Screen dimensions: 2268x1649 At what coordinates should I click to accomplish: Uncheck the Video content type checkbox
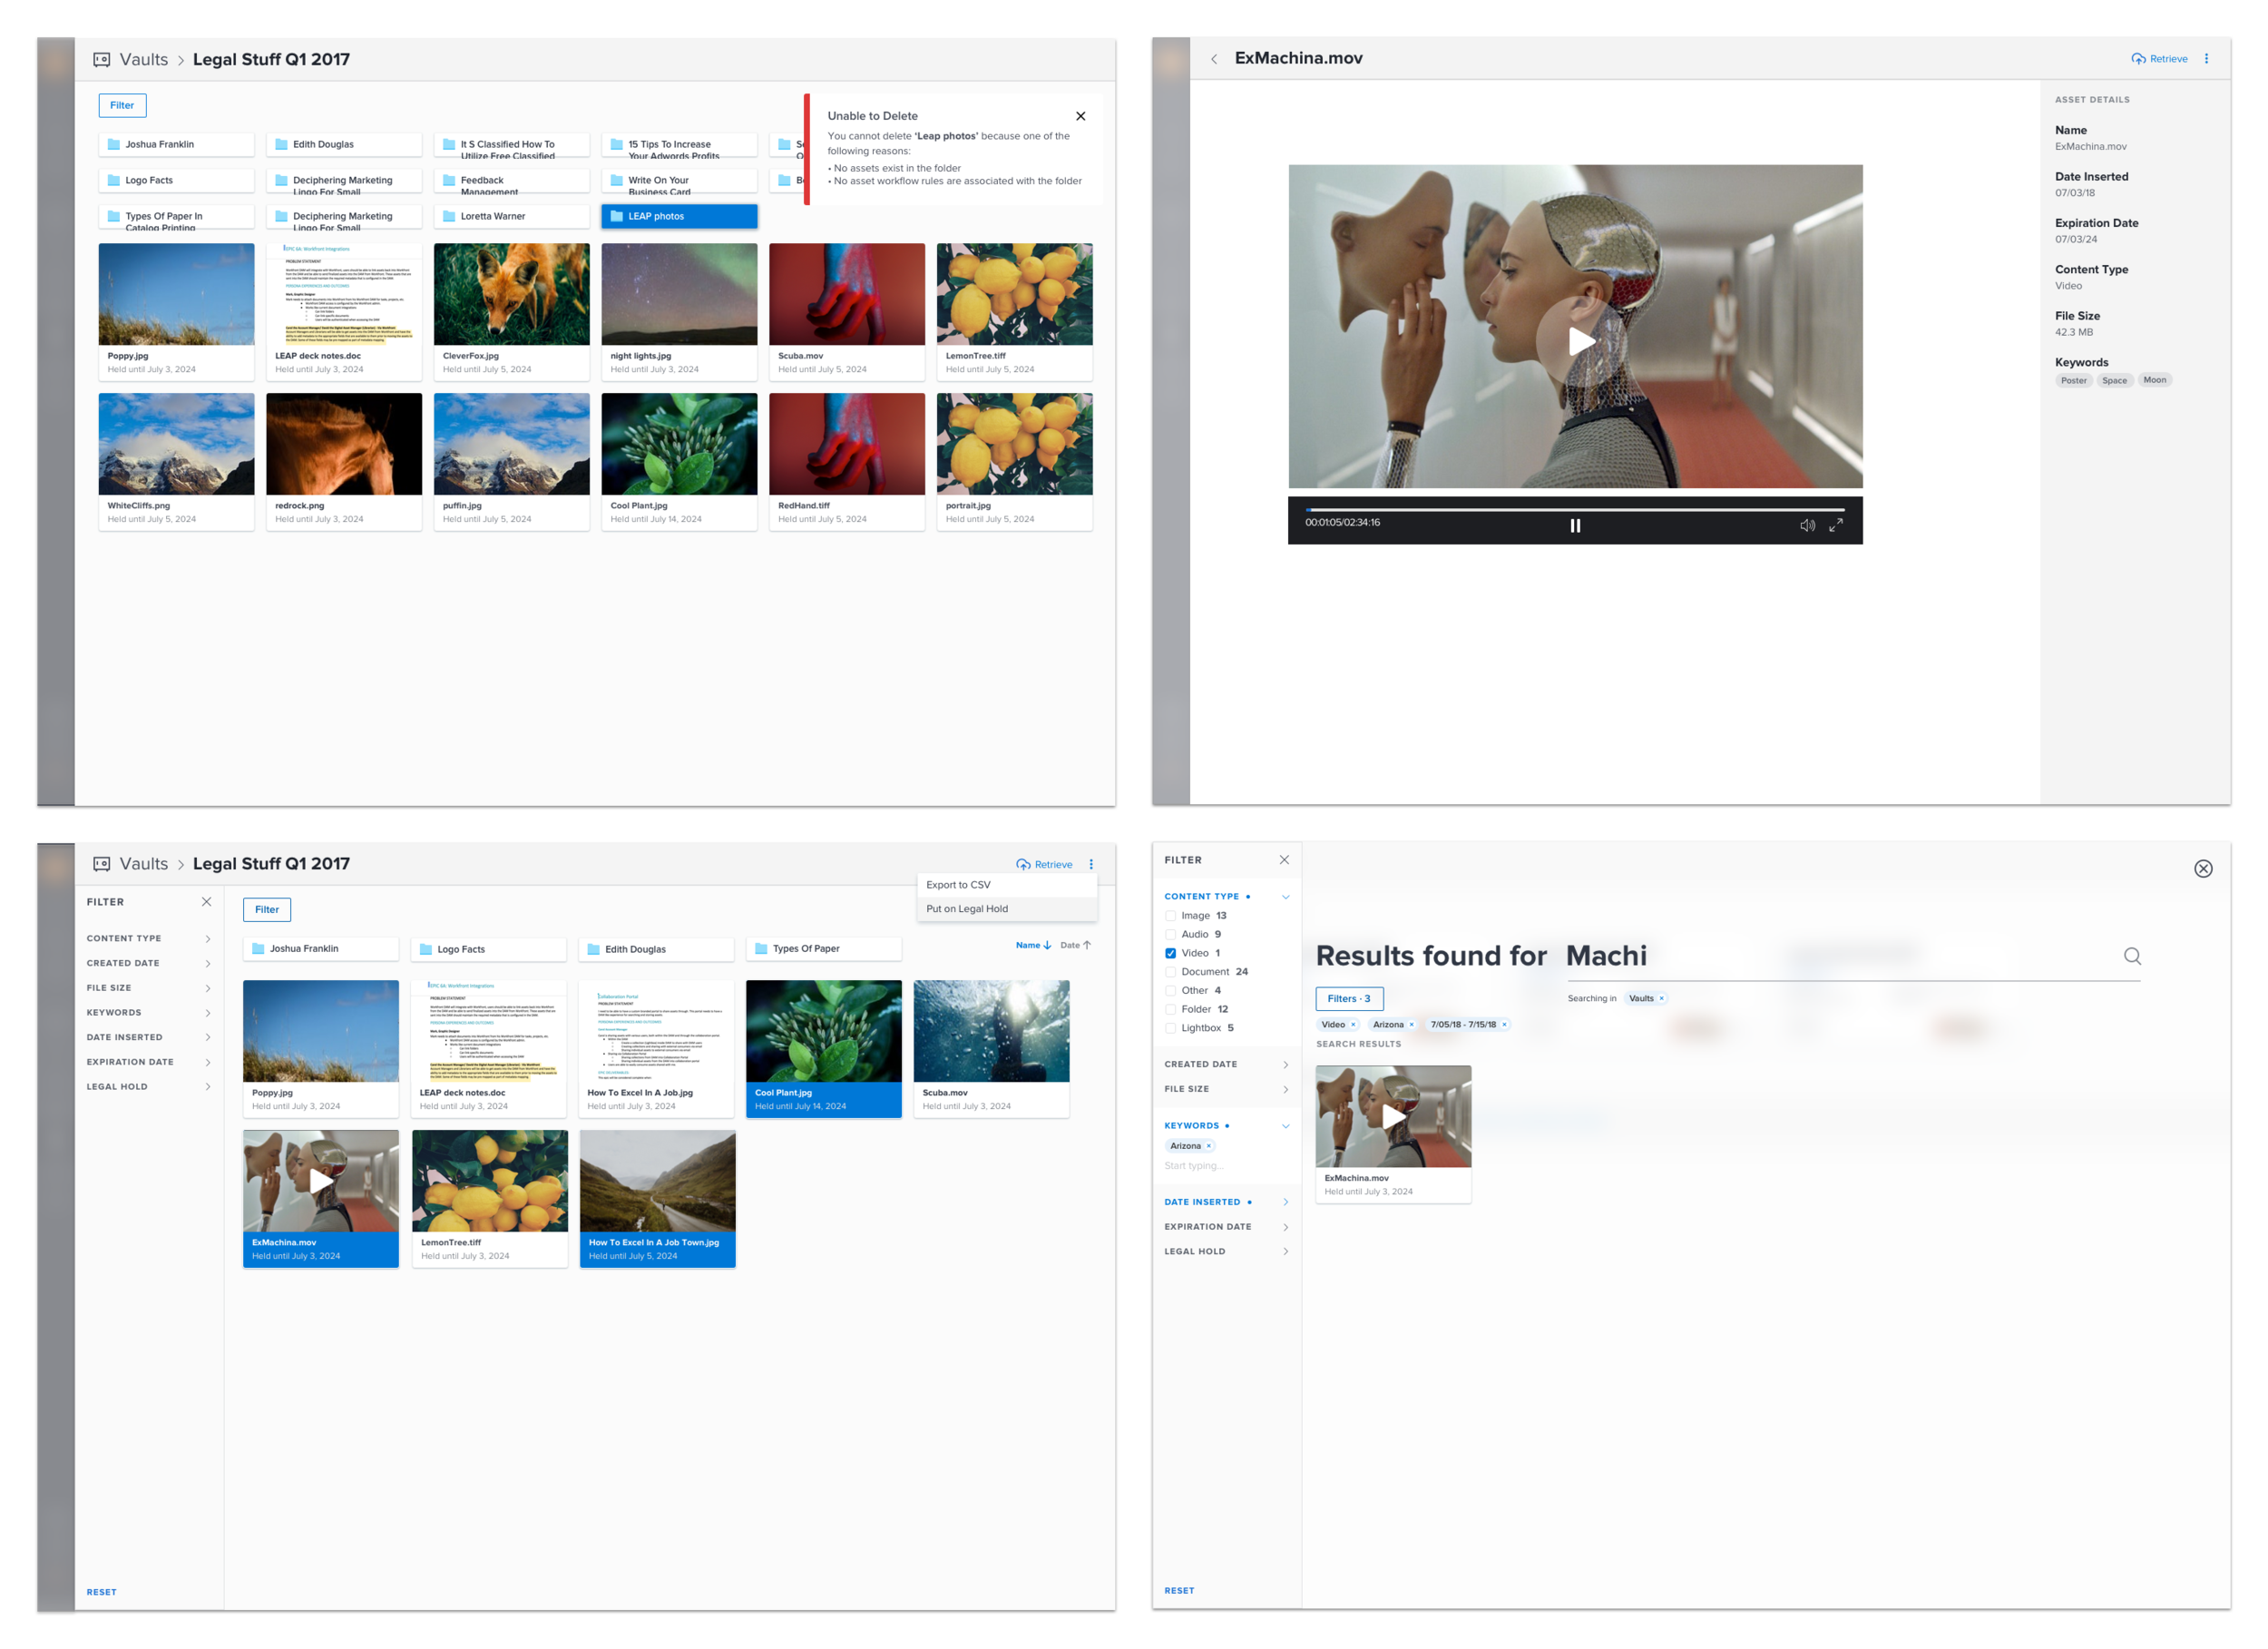tap(1170, 953)
